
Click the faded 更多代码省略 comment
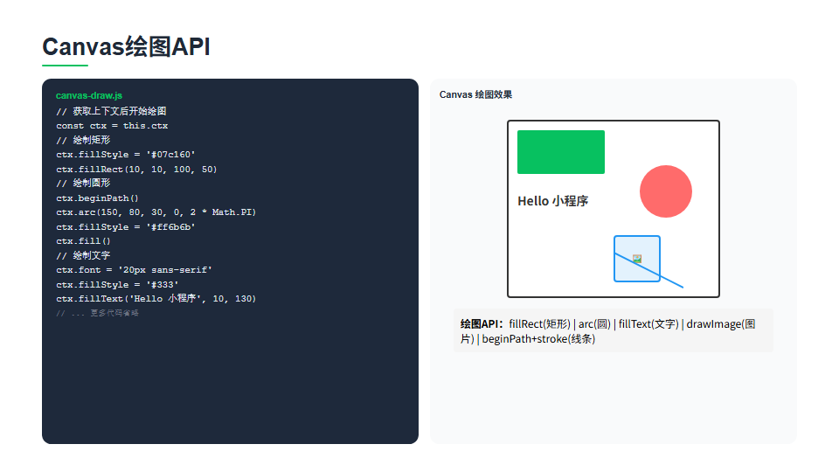click(x=97, y=313)
